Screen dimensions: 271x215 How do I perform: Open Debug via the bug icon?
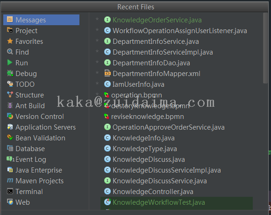point(10,73)
